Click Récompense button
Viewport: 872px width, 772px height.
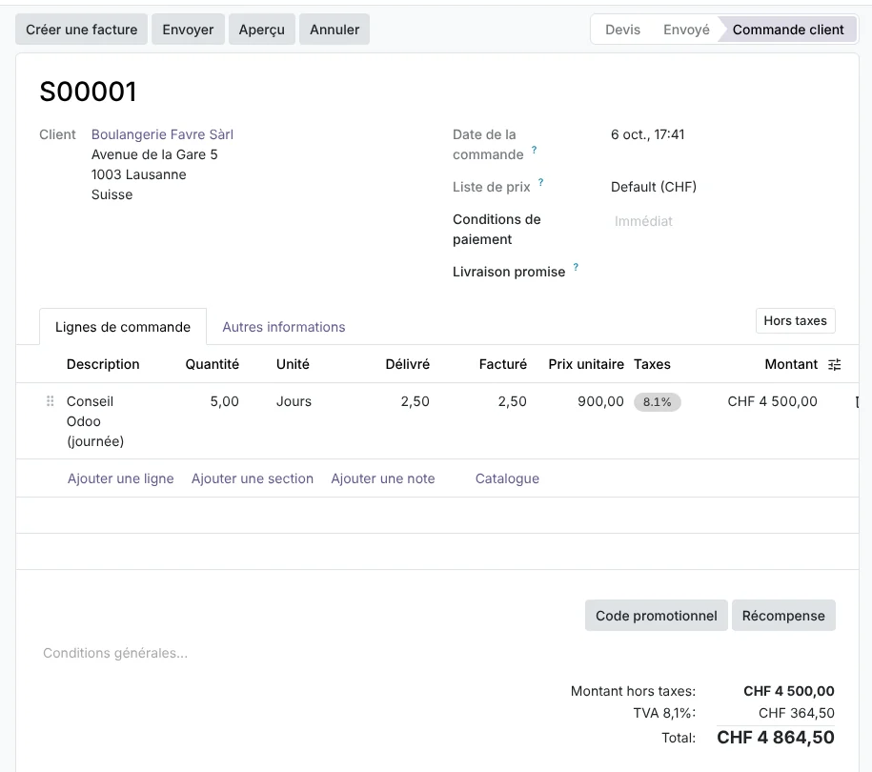tap(783, 616)
